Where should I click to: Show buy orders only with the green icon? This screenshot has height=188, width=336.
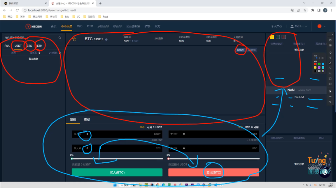278,37
